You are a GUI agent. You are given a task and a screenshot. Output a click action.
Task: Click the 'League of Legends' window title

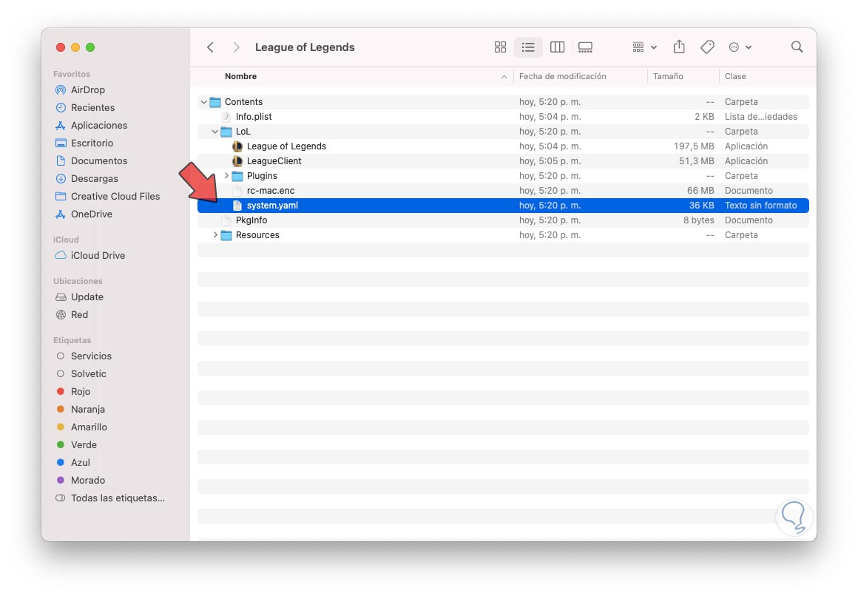coord(305,47)
